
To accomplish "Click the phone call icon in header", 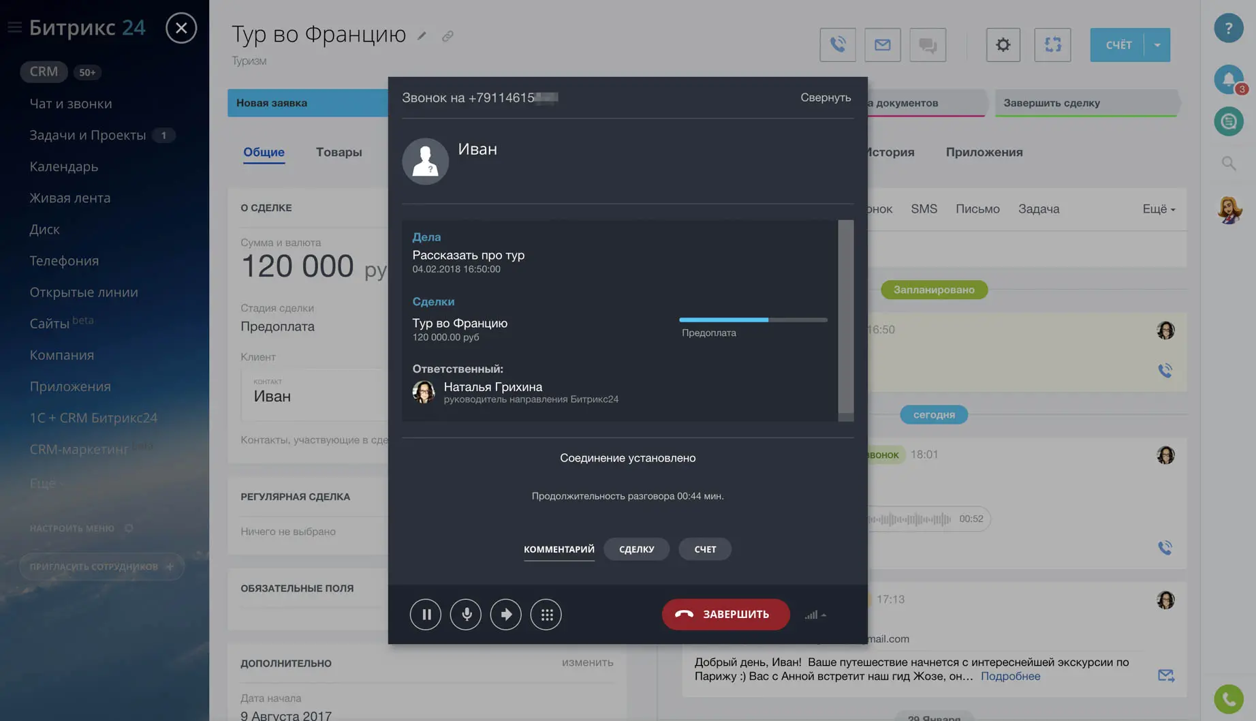I will 838,45.
